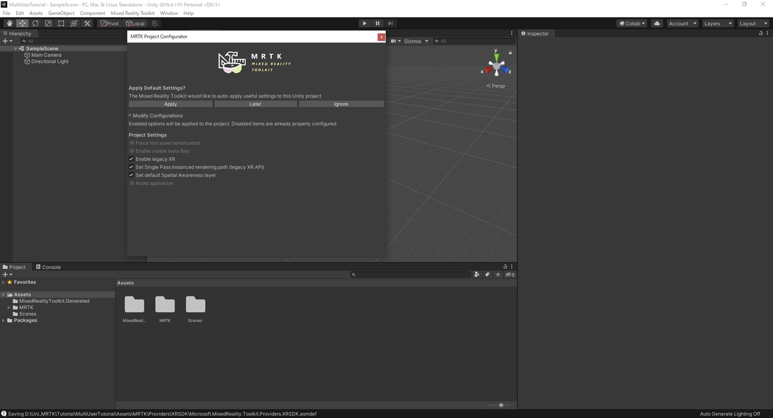Open the Layout dropdown

tap(753, 23)
